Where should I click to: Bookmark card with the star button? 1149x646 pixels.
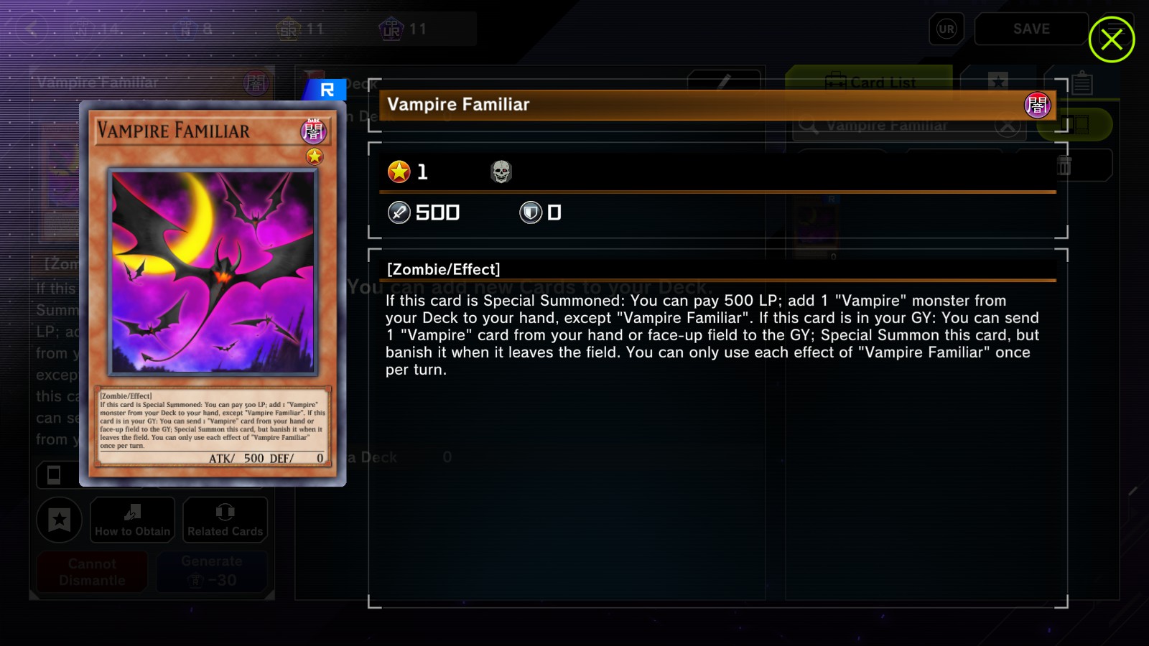click(60, 519)
